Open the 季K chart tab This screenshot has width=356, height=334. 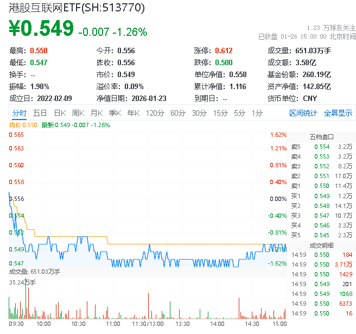tap(115, 113)
